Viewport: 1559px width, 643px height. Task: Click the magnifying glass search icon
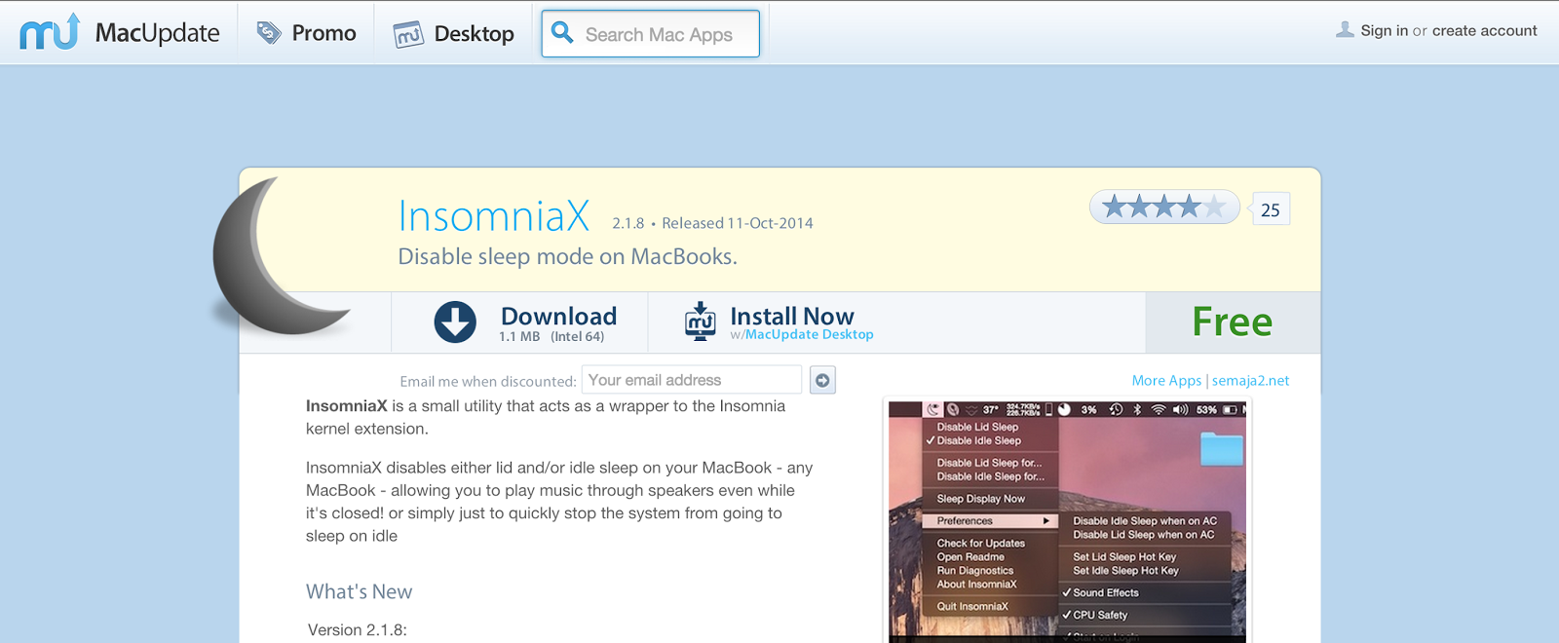point(562,32)
